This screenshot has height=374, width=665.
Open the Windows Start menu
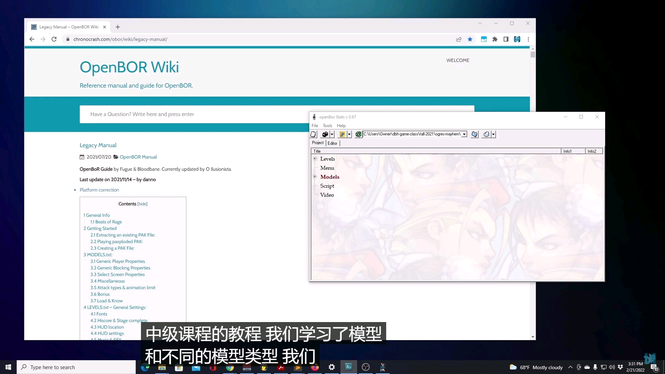coord(8,367)
